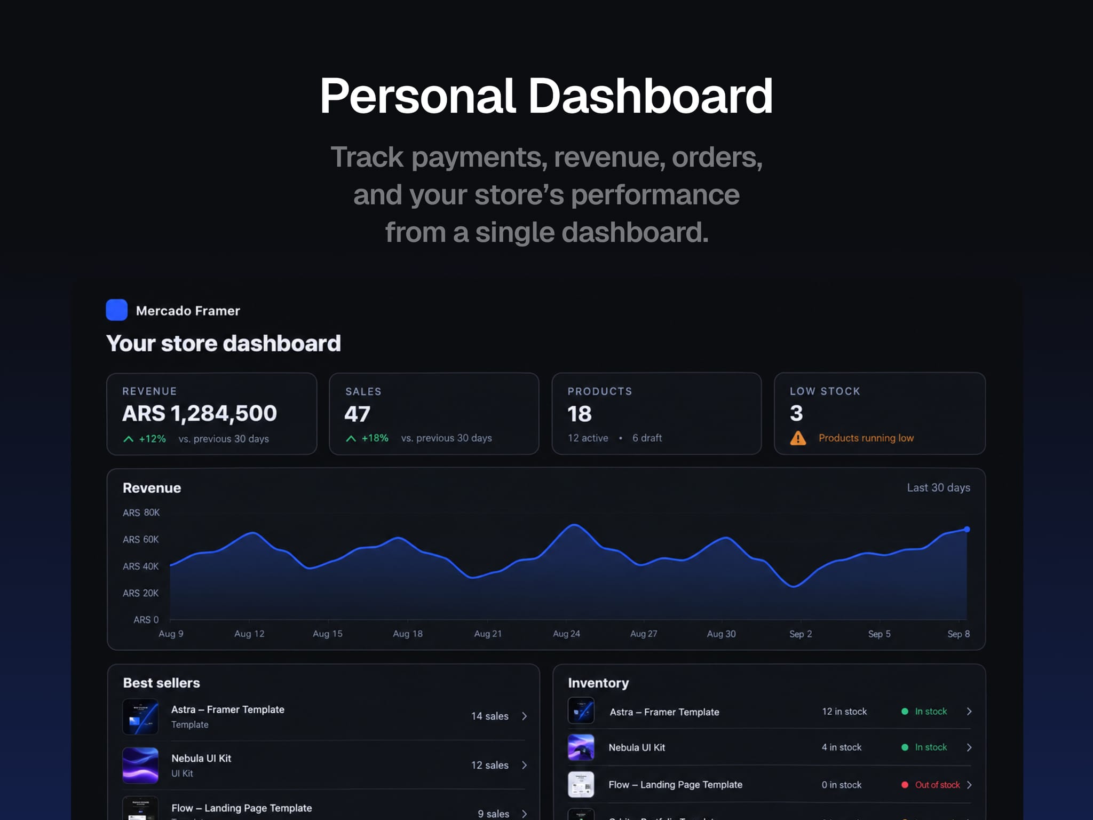Click the green status dot for Nebula UI Kit
The height and width of the screenshot is (820, 1093).
click(905, 747)
